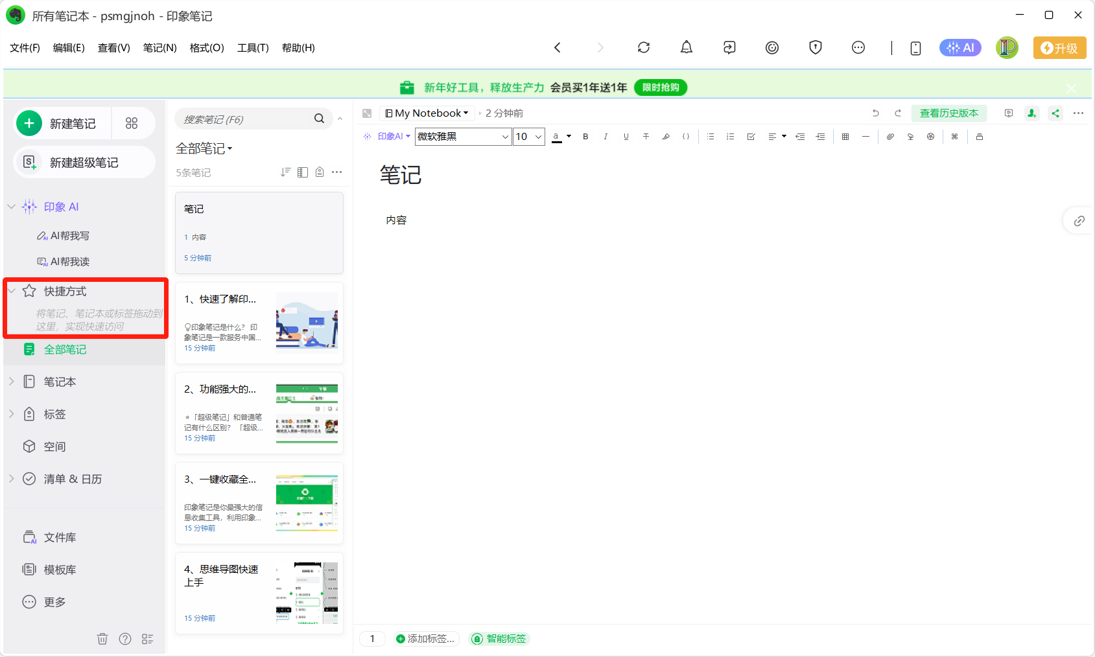1095x657 pixels.
Task: Decrease indent of the paragraph
Action: click(800, 137)
